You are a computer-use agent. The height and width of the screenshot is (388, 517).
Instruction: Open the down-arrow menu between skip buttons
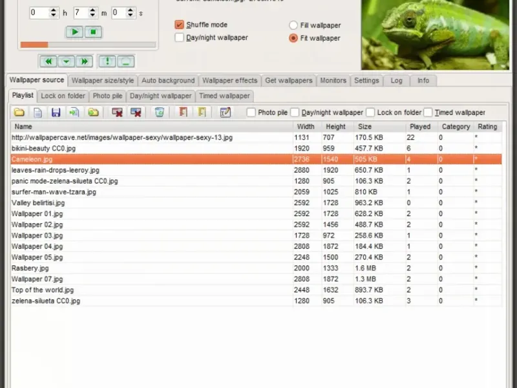(x=67, y=61)
